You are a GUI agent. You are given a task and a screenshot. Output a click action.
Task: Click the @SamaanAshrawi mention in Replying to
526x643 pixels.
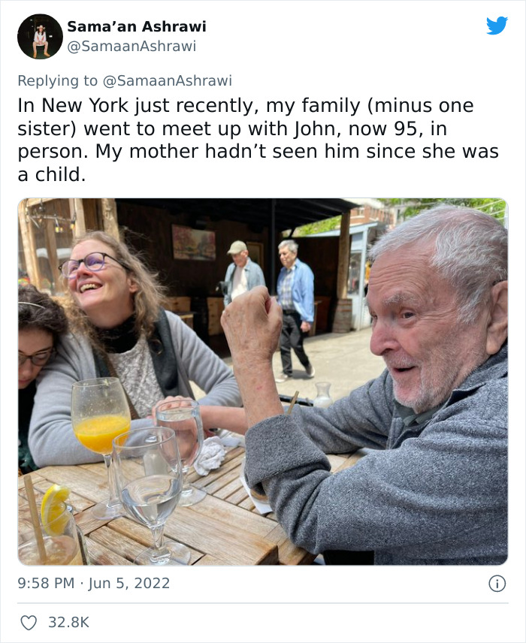click(168, 80)
